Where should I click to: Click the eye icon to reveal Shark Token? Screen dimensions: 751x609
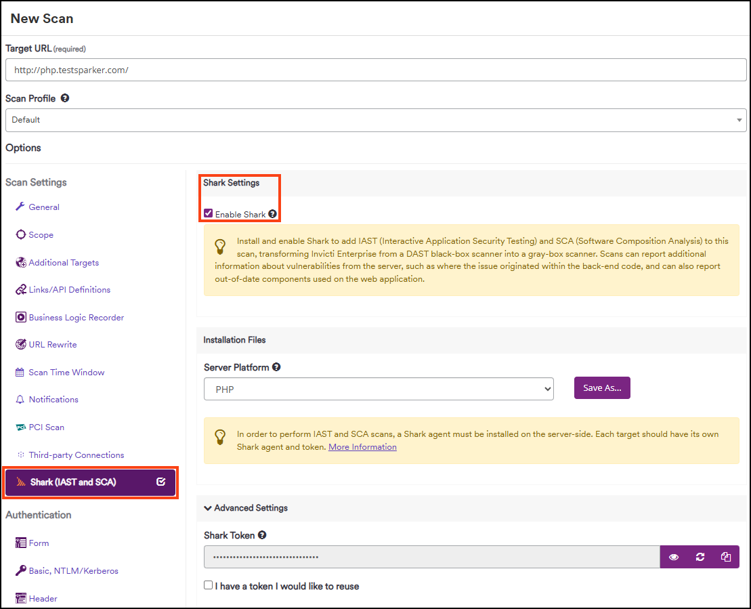(x=674, y=557)
